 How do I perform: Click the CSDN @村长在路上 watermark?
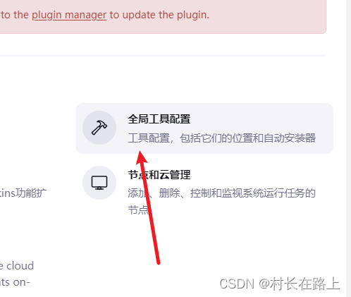click(280, 284)
